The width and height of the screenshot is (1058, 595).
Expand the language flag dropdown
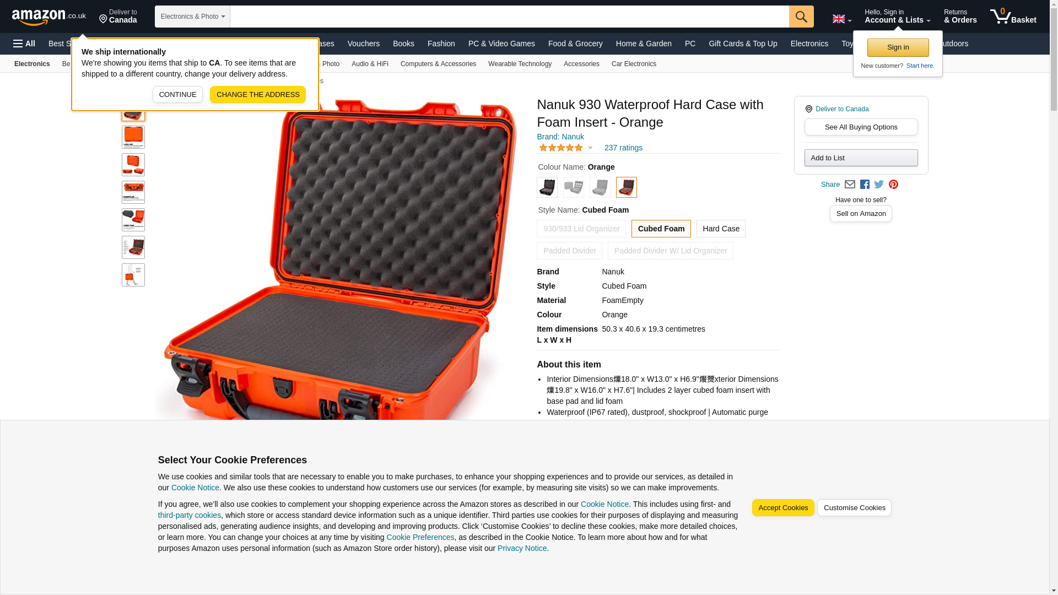click(842, 19)
